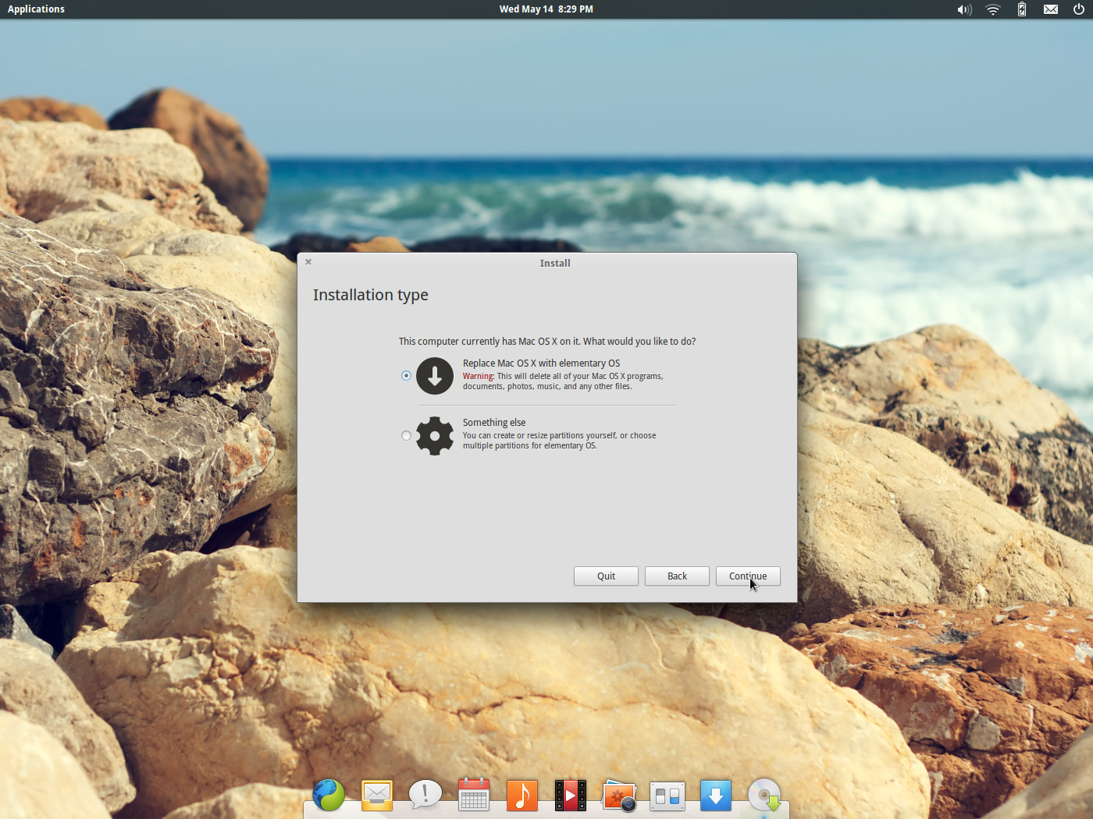Viewport: 1093px width, 819px height.
Task: Open the Calendar app in dock
Action: click(474, 795)
